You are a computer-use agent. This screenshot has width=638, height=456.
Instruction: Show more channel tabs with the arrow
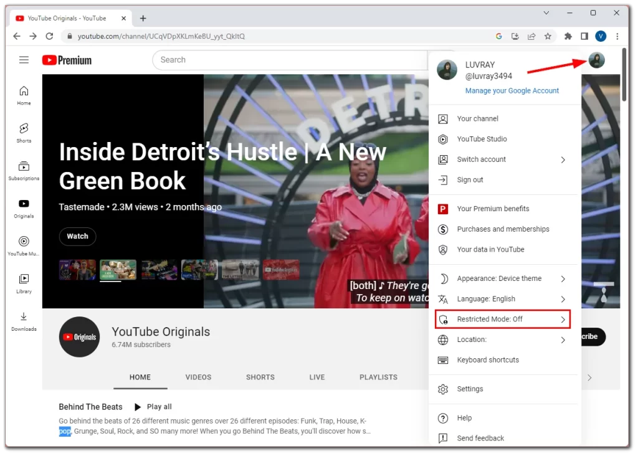click(x=589, y=378)
